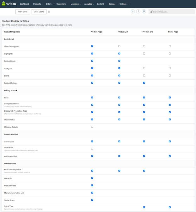Click the webx logo
The width and height of the screenshot is (196, 212).
(9, 3)
